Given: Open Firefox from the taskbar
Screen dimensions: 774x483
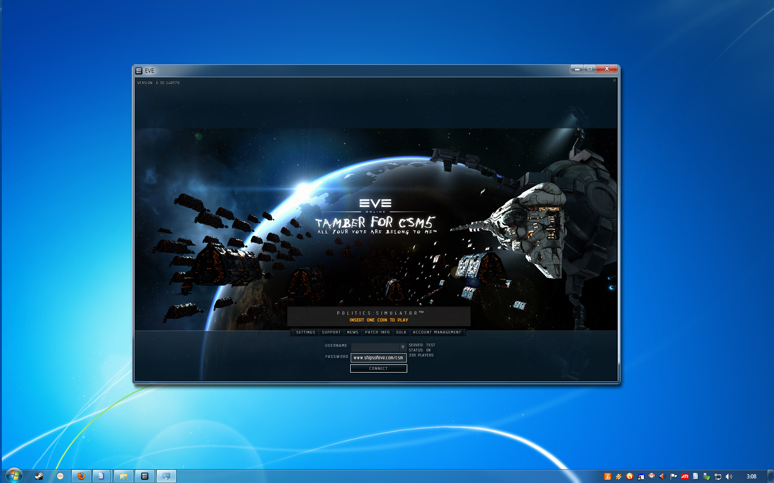Looking at the screenshot, I should 81,476.
